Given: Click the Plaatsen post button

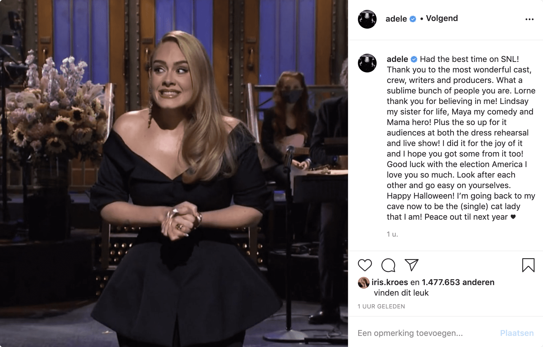Looking at the screenshot, I should (517, 333).
